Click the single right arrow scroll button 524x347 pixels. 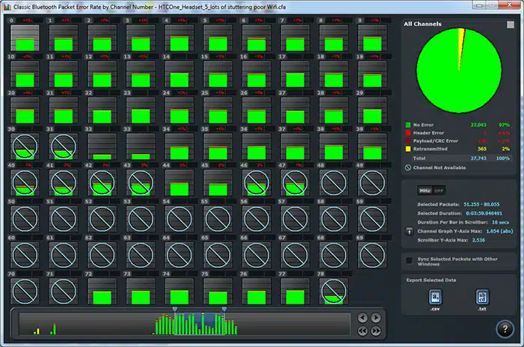click(x=376, y=318)
